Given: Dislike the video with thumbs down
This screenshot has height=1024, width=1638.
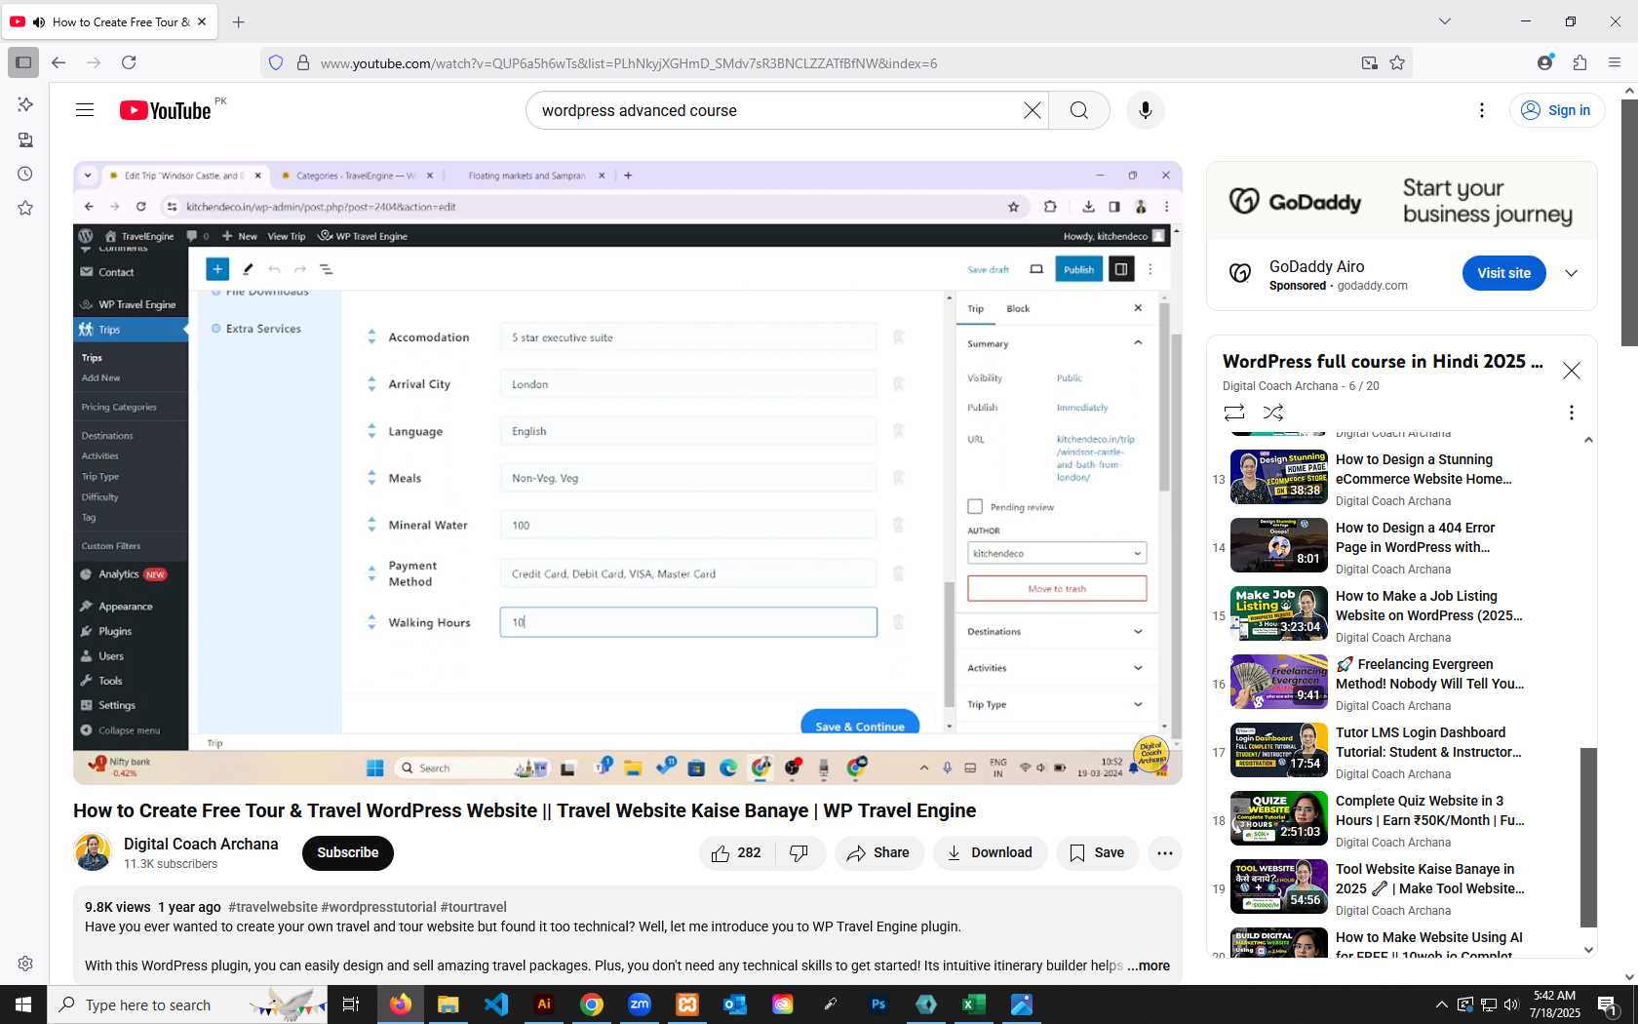Looking at the screenshot, I should pyautogui.click(x=799, y=853).
